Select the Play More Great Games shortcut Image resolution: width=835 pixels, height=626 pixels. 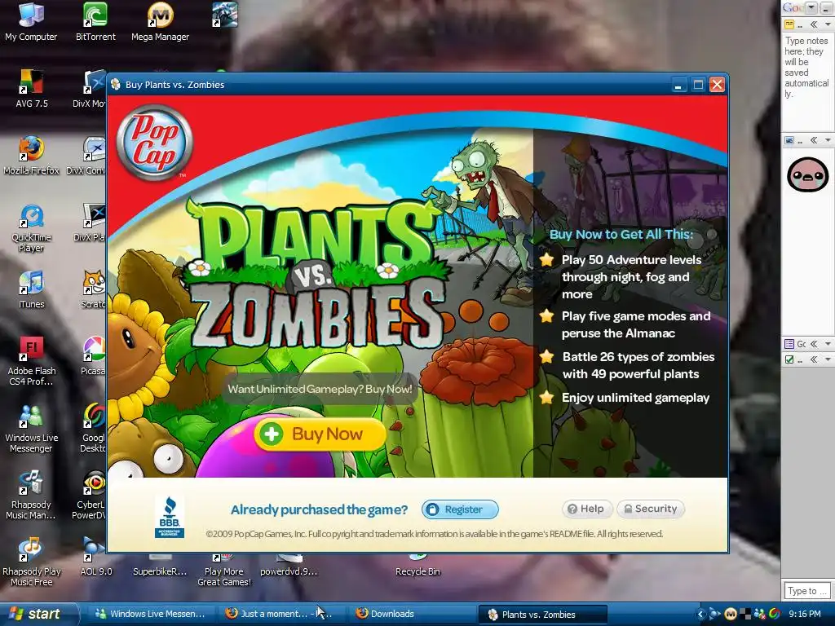coord(224,571)
